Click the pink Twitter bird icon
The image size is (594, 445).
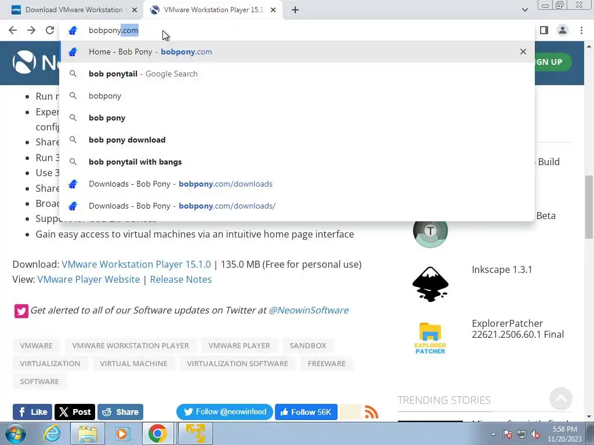tap(21, 311)
